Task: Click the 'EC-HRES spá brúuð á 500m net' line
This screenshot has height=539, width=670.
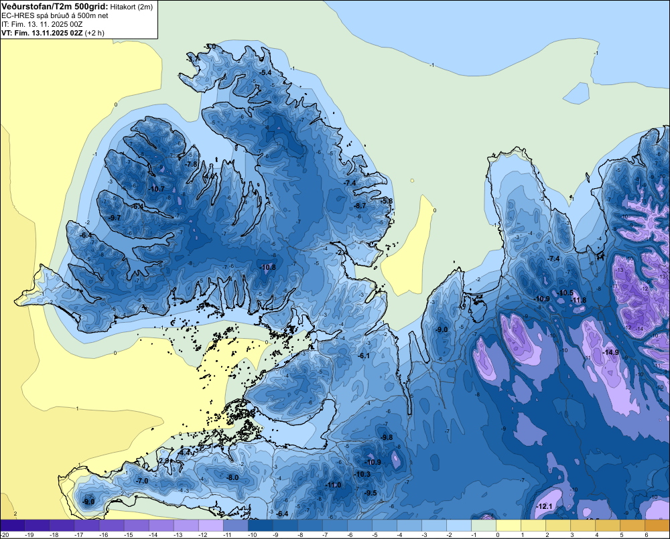Action: click(55, 15)
